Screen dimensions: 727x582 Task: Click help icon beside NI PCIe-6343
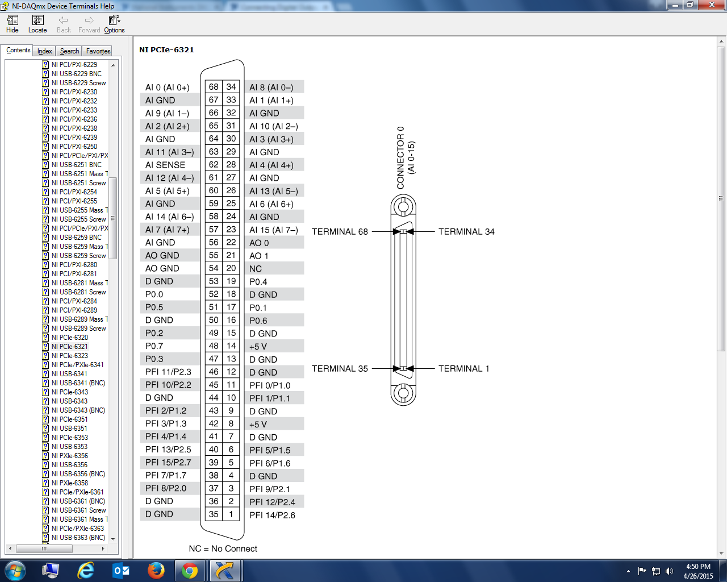pyautogui.click(x=45, y=392)
